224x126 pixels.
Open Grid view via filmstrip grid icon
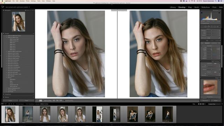pos(9,104)
